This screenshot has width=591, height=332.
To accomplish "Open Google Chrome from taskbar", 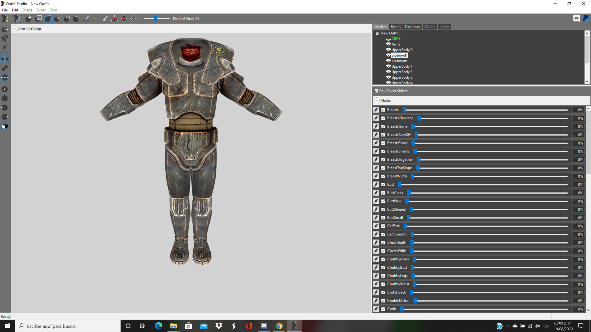I will (279, 326).
